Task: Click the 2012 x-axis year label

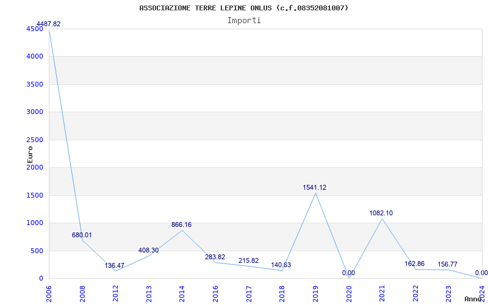Action: 115,293
